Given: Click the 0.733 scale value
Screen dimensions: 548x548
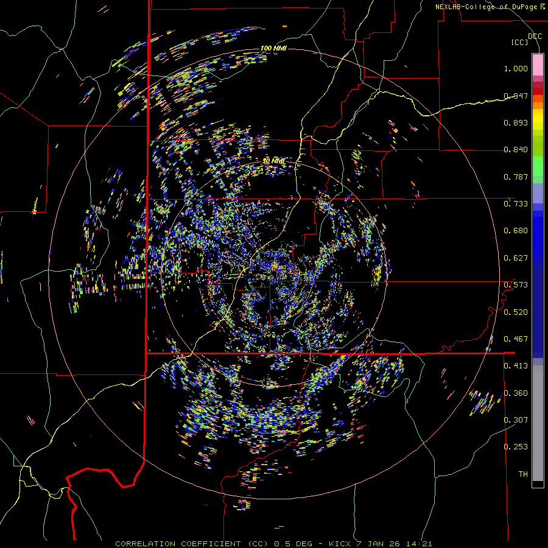Looking at the screenshot, I should pos(516,204).
